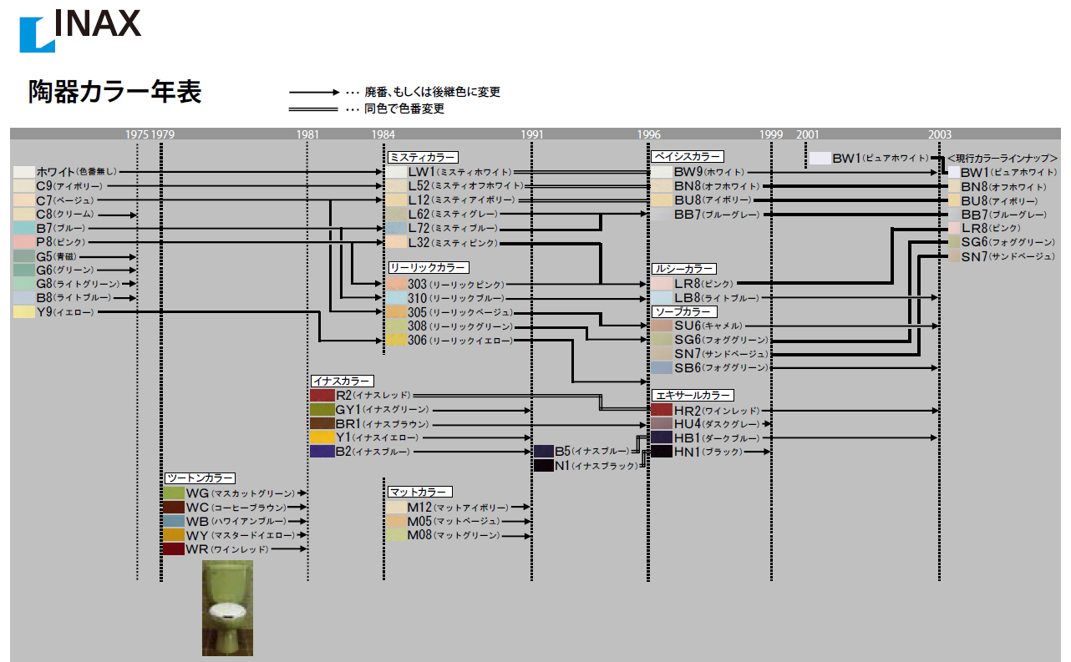Click the 1999 year marker
This screenshot has width=1071, height=662.
(x=771, y=134)
